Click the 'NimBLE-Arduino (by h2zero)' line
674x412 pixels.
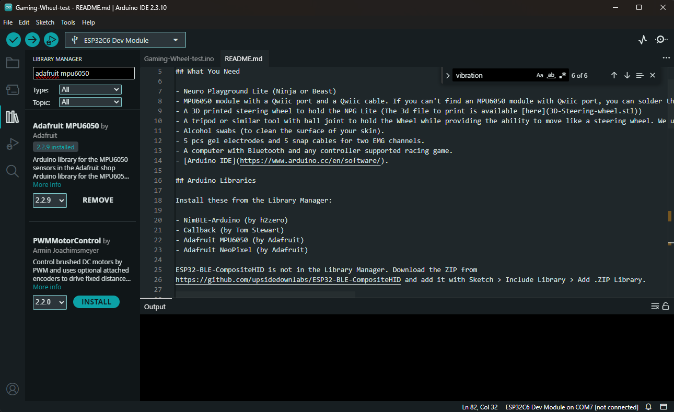coord(231,220)
